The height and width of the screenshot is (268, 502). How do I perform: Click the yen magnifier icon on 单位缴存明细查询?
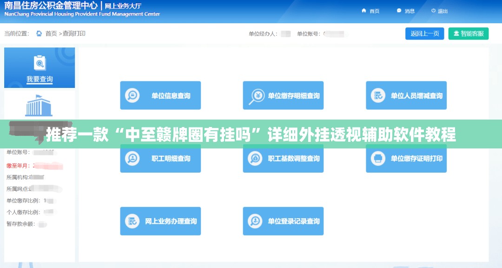256,96
